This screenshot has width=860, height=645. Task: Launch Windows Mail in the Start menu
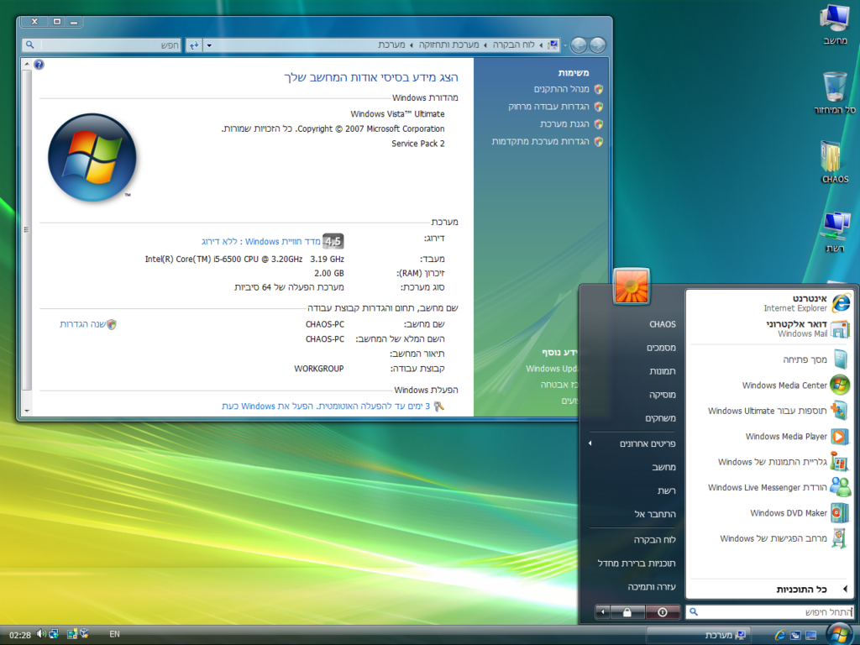coord(769,328)
